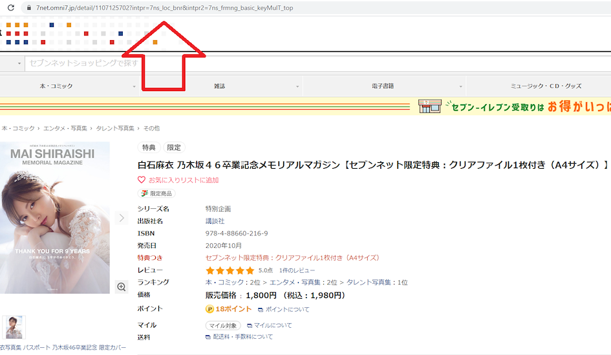Go to その他 breadcrumb
Screen dimensions: 611x355
[151, 128]
